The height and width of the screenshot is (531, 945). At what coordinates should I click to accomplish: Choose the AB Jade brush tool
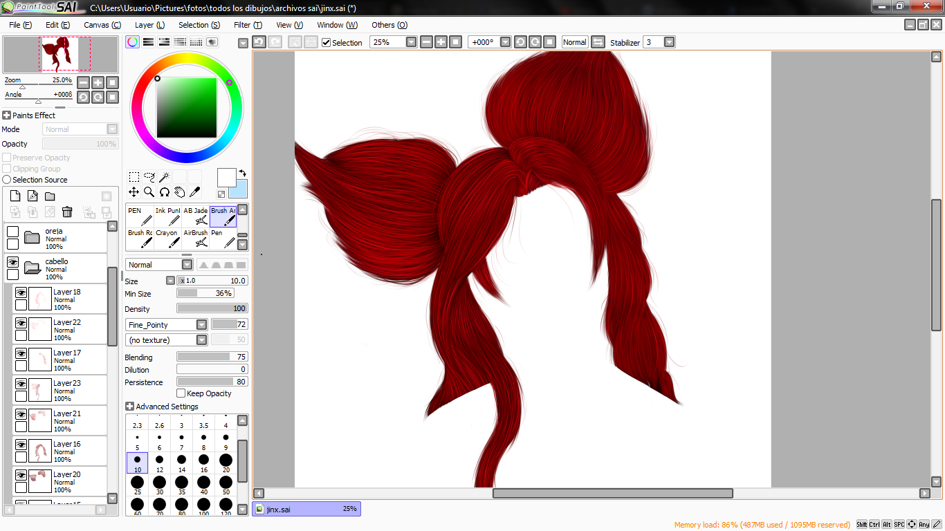195,216
